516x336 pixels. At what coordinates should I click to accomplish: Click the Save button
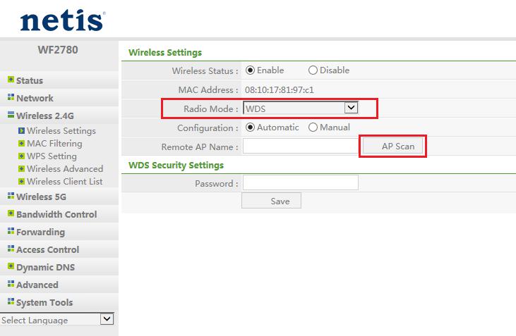(x=271, y=201)
